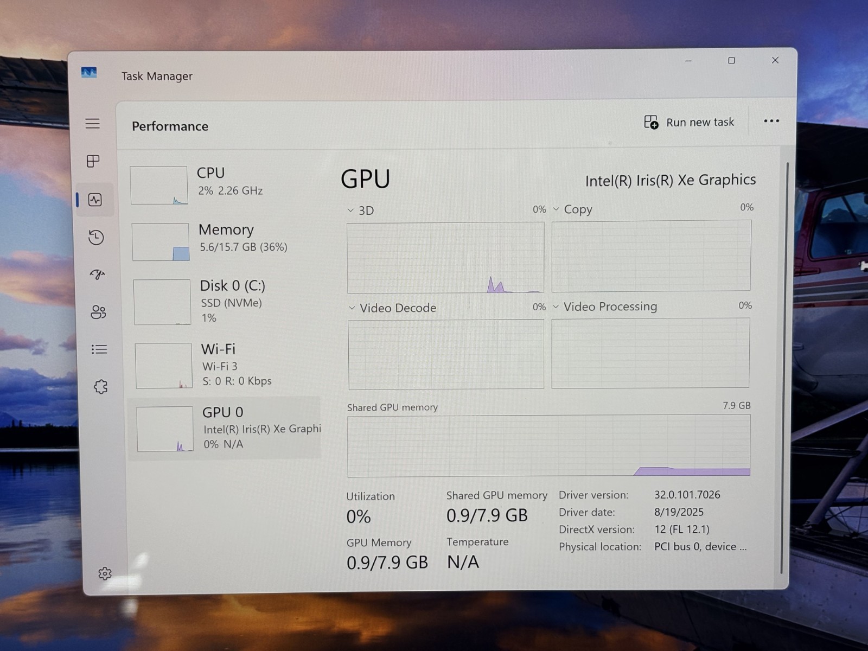The width and height of the screenshot is (868, 651).
Task: Close the Task Manager window
Action: (x=775, y=60)
